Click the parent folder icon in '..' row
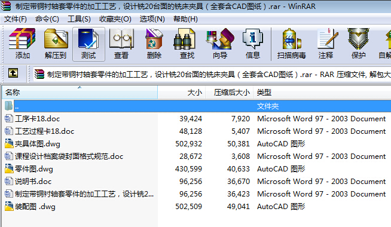 coord(9,106)
